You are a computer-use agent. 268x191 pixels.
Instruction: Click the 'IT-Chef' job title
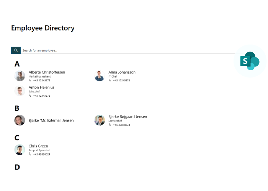point(113,76)
